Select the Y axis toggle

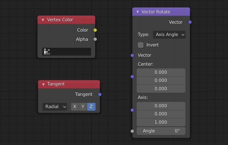point(83,107)
